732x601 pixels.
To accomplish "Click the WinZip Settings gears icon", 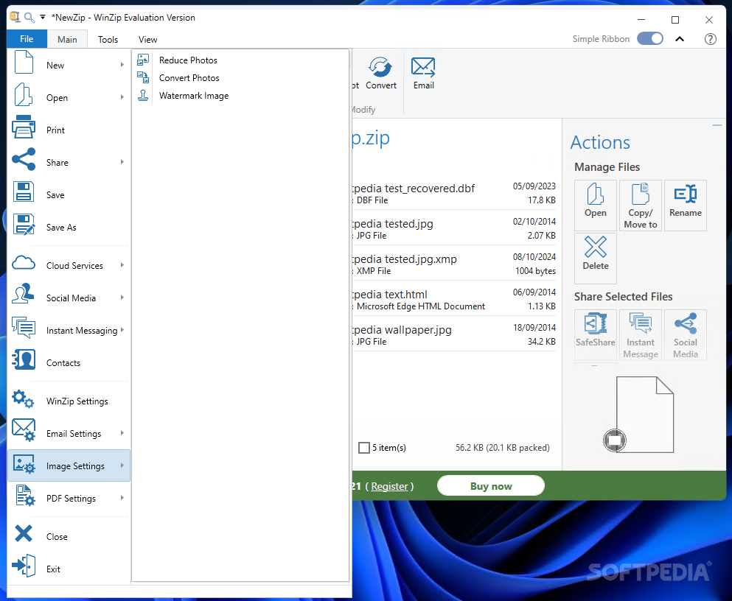I will [x=24, y=398].
